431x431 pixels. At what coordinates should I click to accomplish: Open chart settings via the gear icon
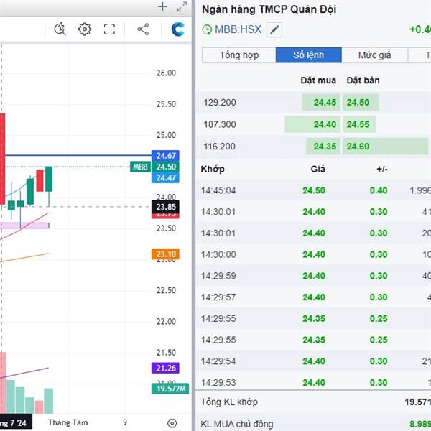click(x=85, y=29)
